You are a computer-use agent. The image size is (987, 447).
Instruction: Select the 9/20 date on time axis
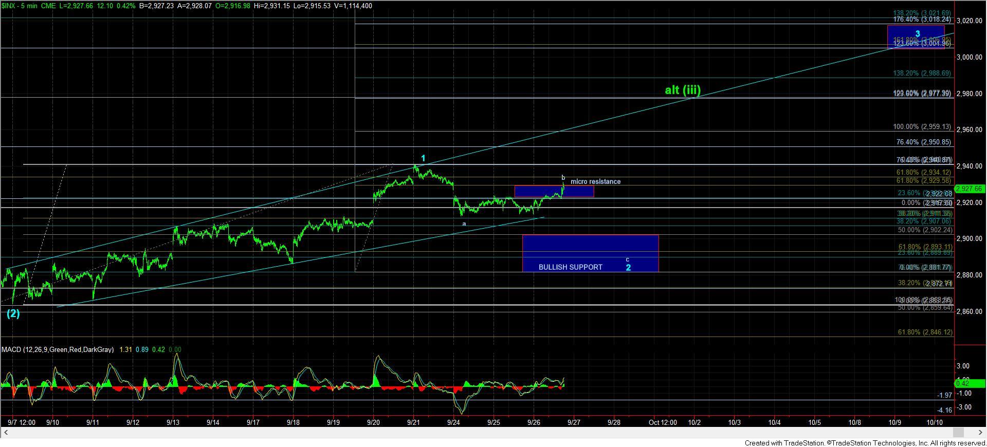click(373, 422)
